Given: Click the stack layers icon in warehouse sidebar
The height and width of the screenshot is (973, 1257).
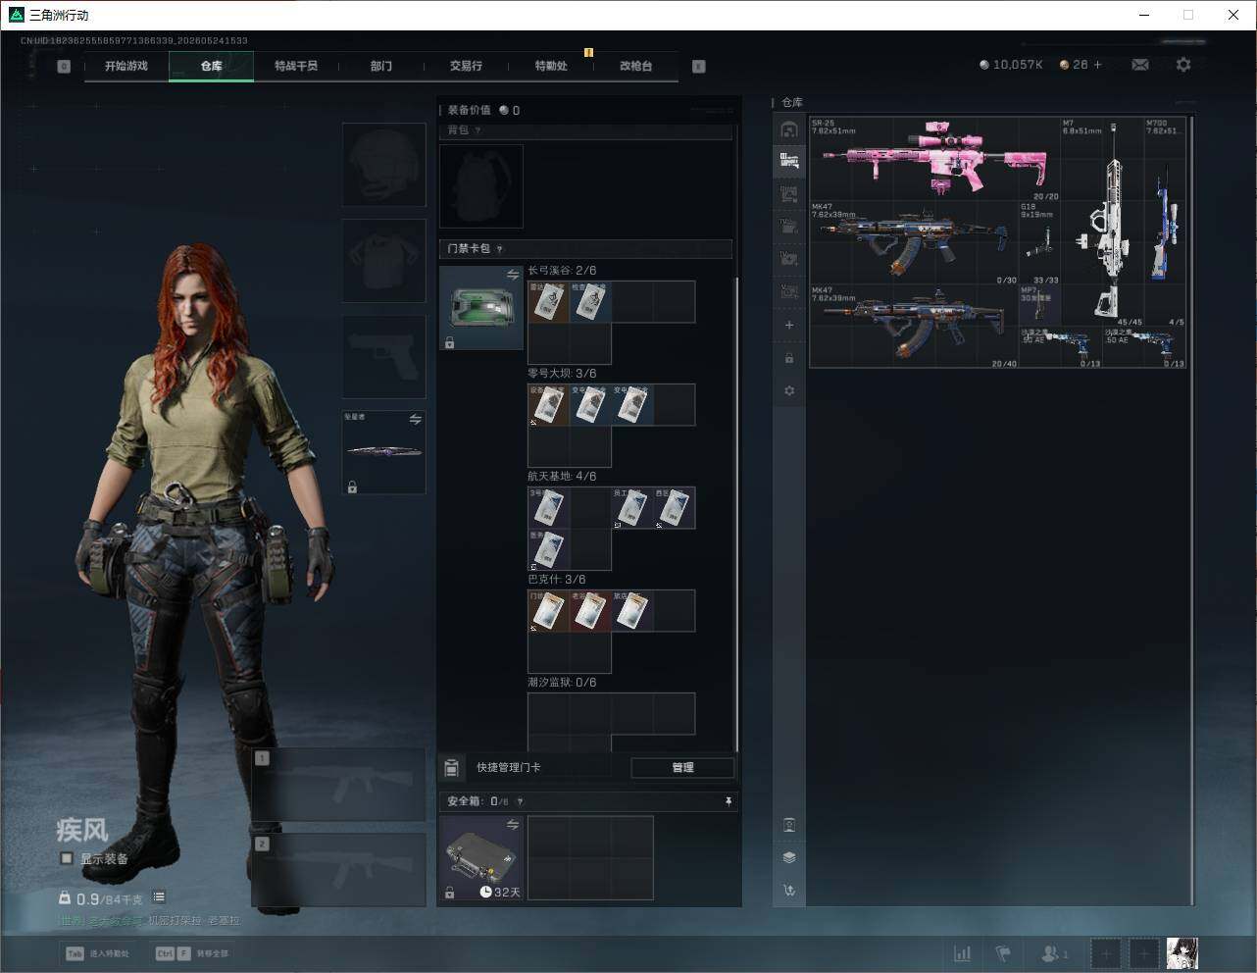Looking at the screenshot, I should (789, 857).
